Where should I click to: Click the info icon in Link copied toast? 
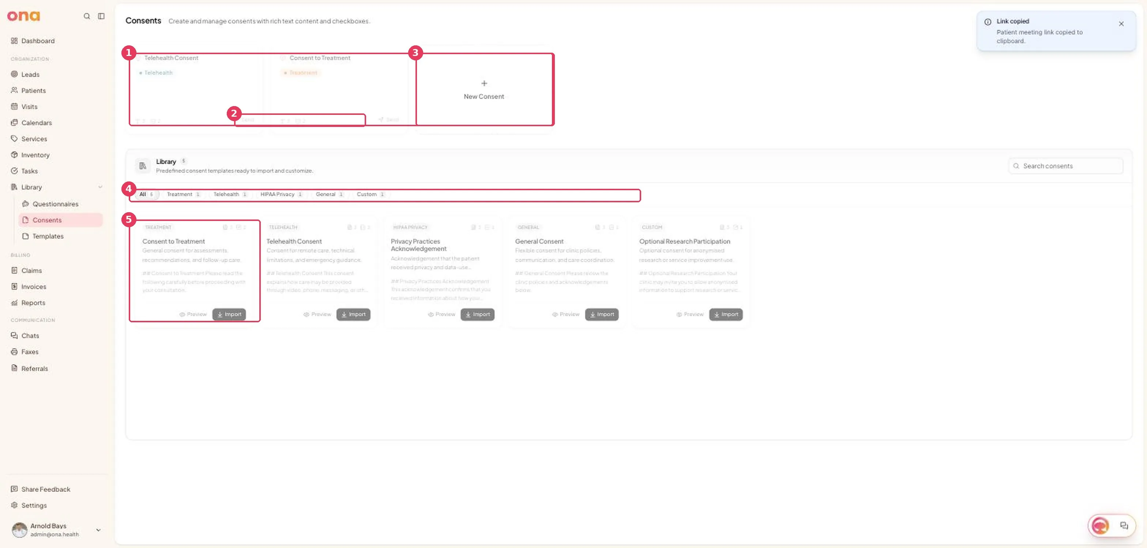(988, 21)
